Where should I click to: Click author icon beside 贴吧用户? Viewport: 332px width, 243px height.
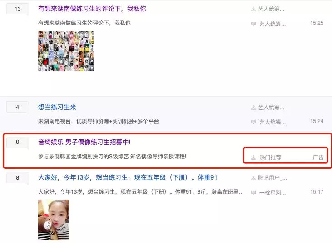[253, 178]
